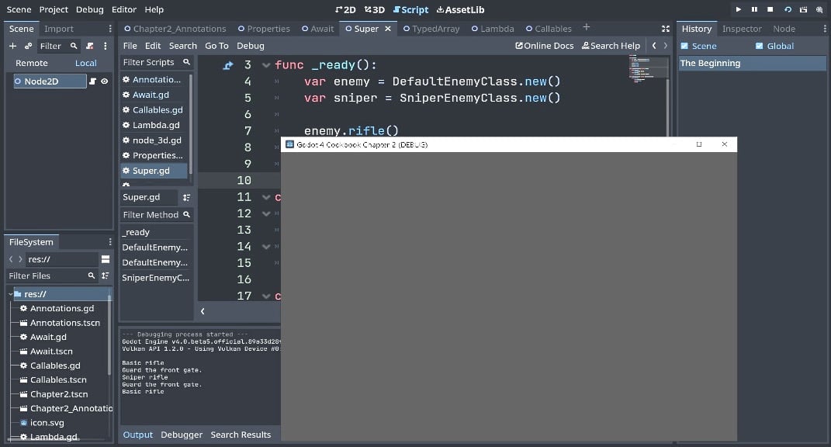Click the Filter field in Scene dock

click(x=58, y=46)
